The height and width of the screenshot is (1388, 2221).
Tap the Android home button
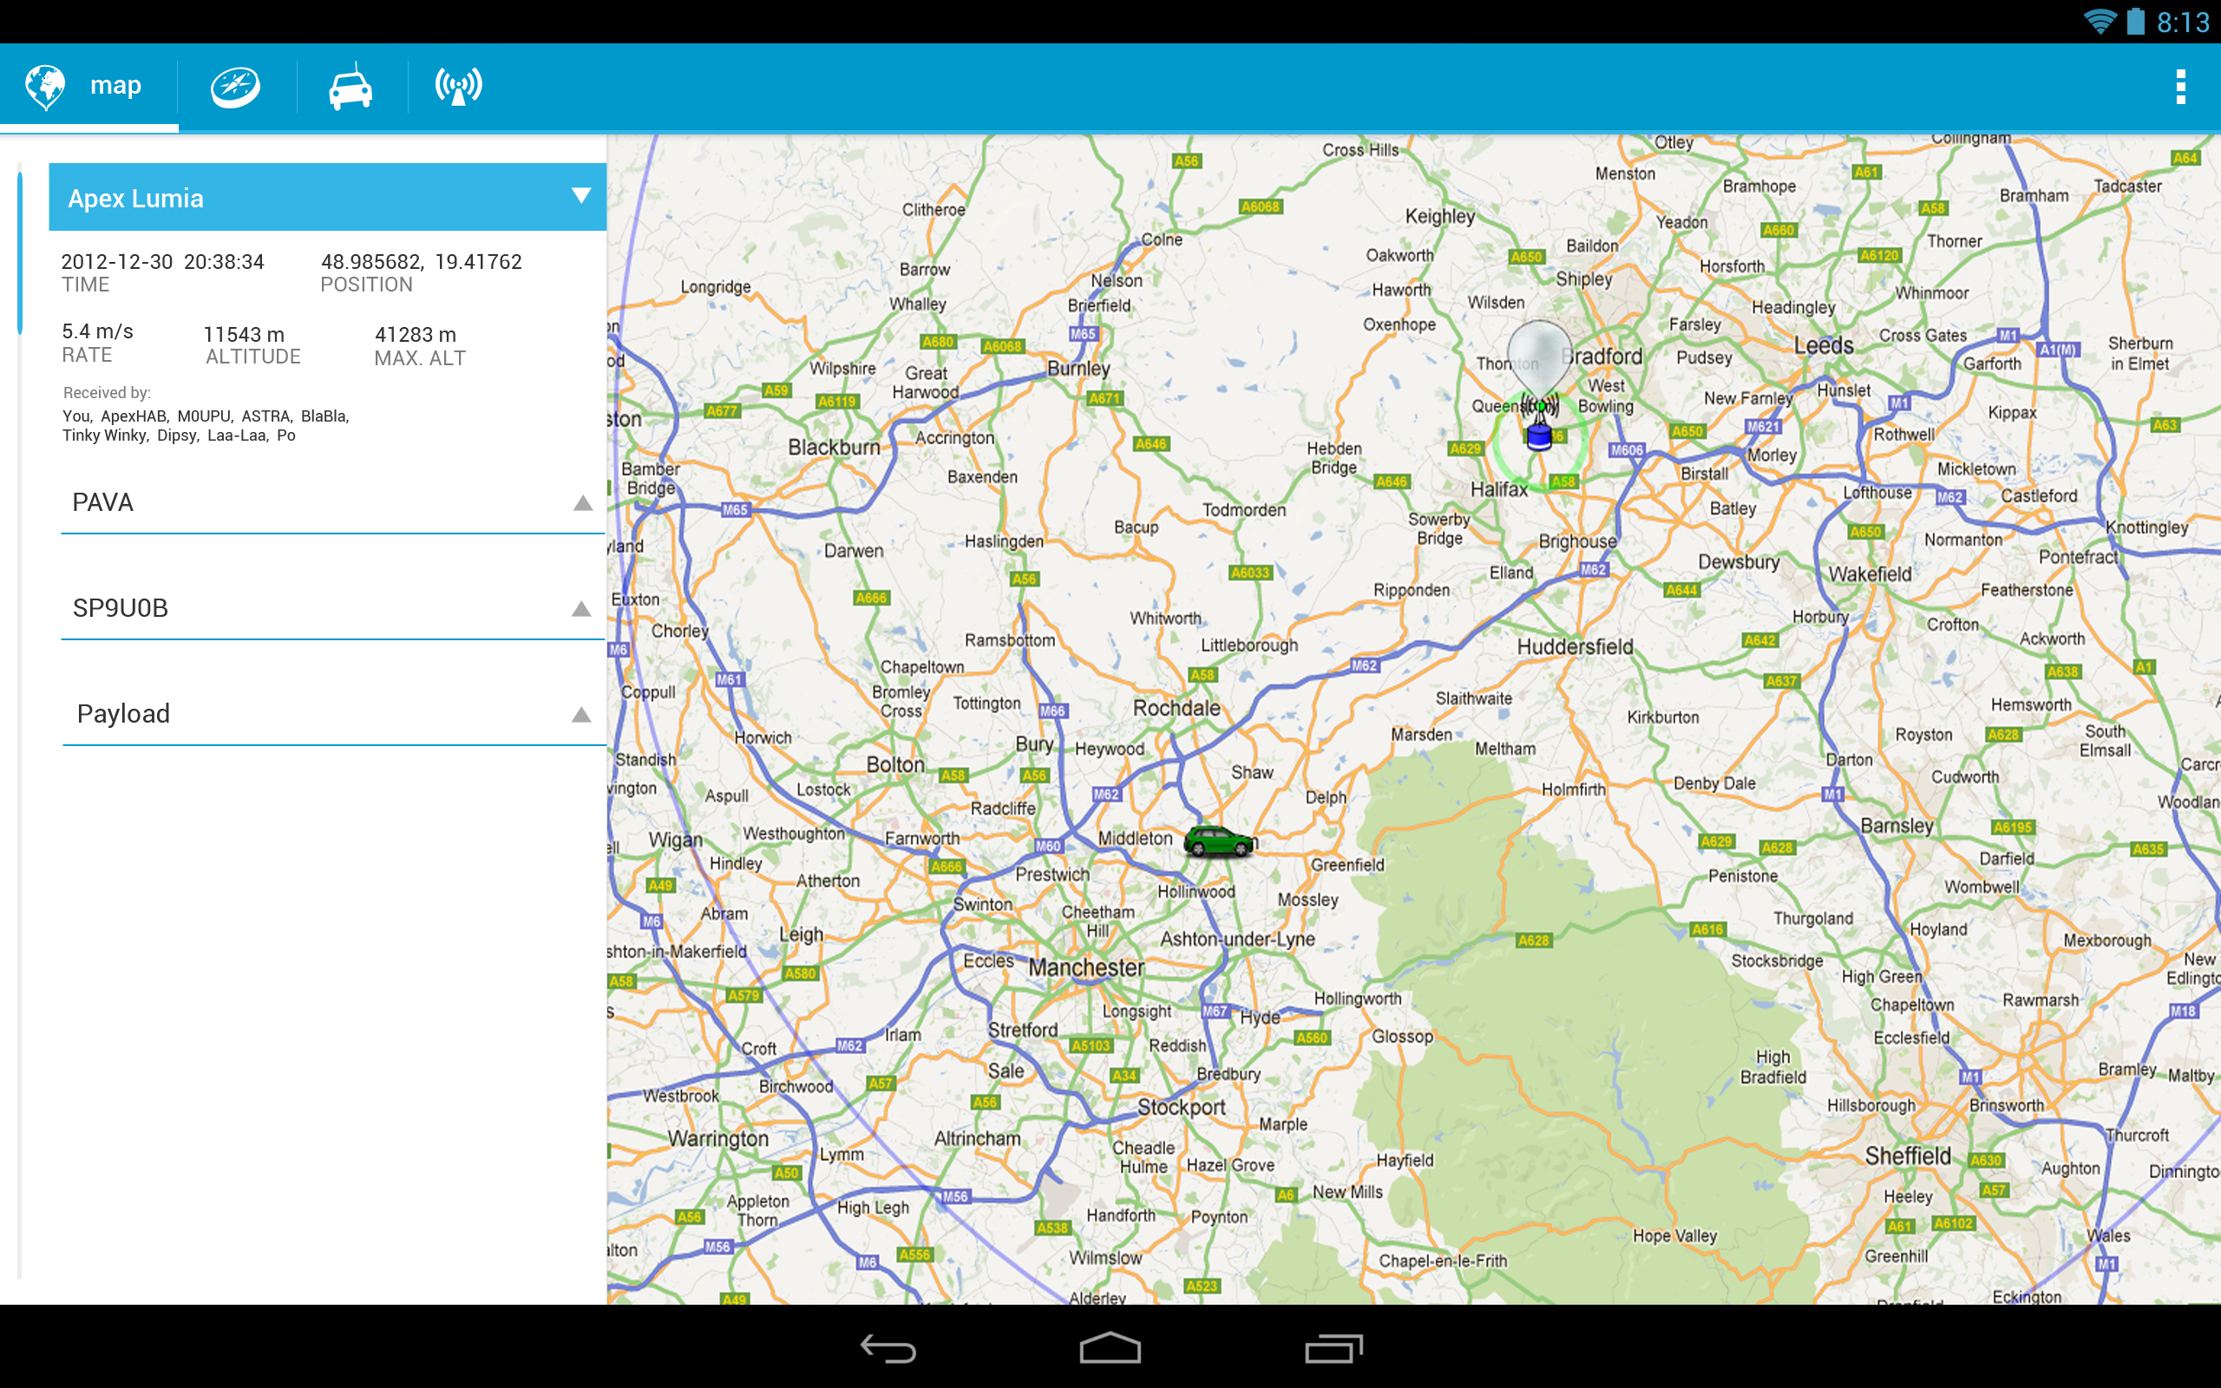(x=1110, y=1348)
